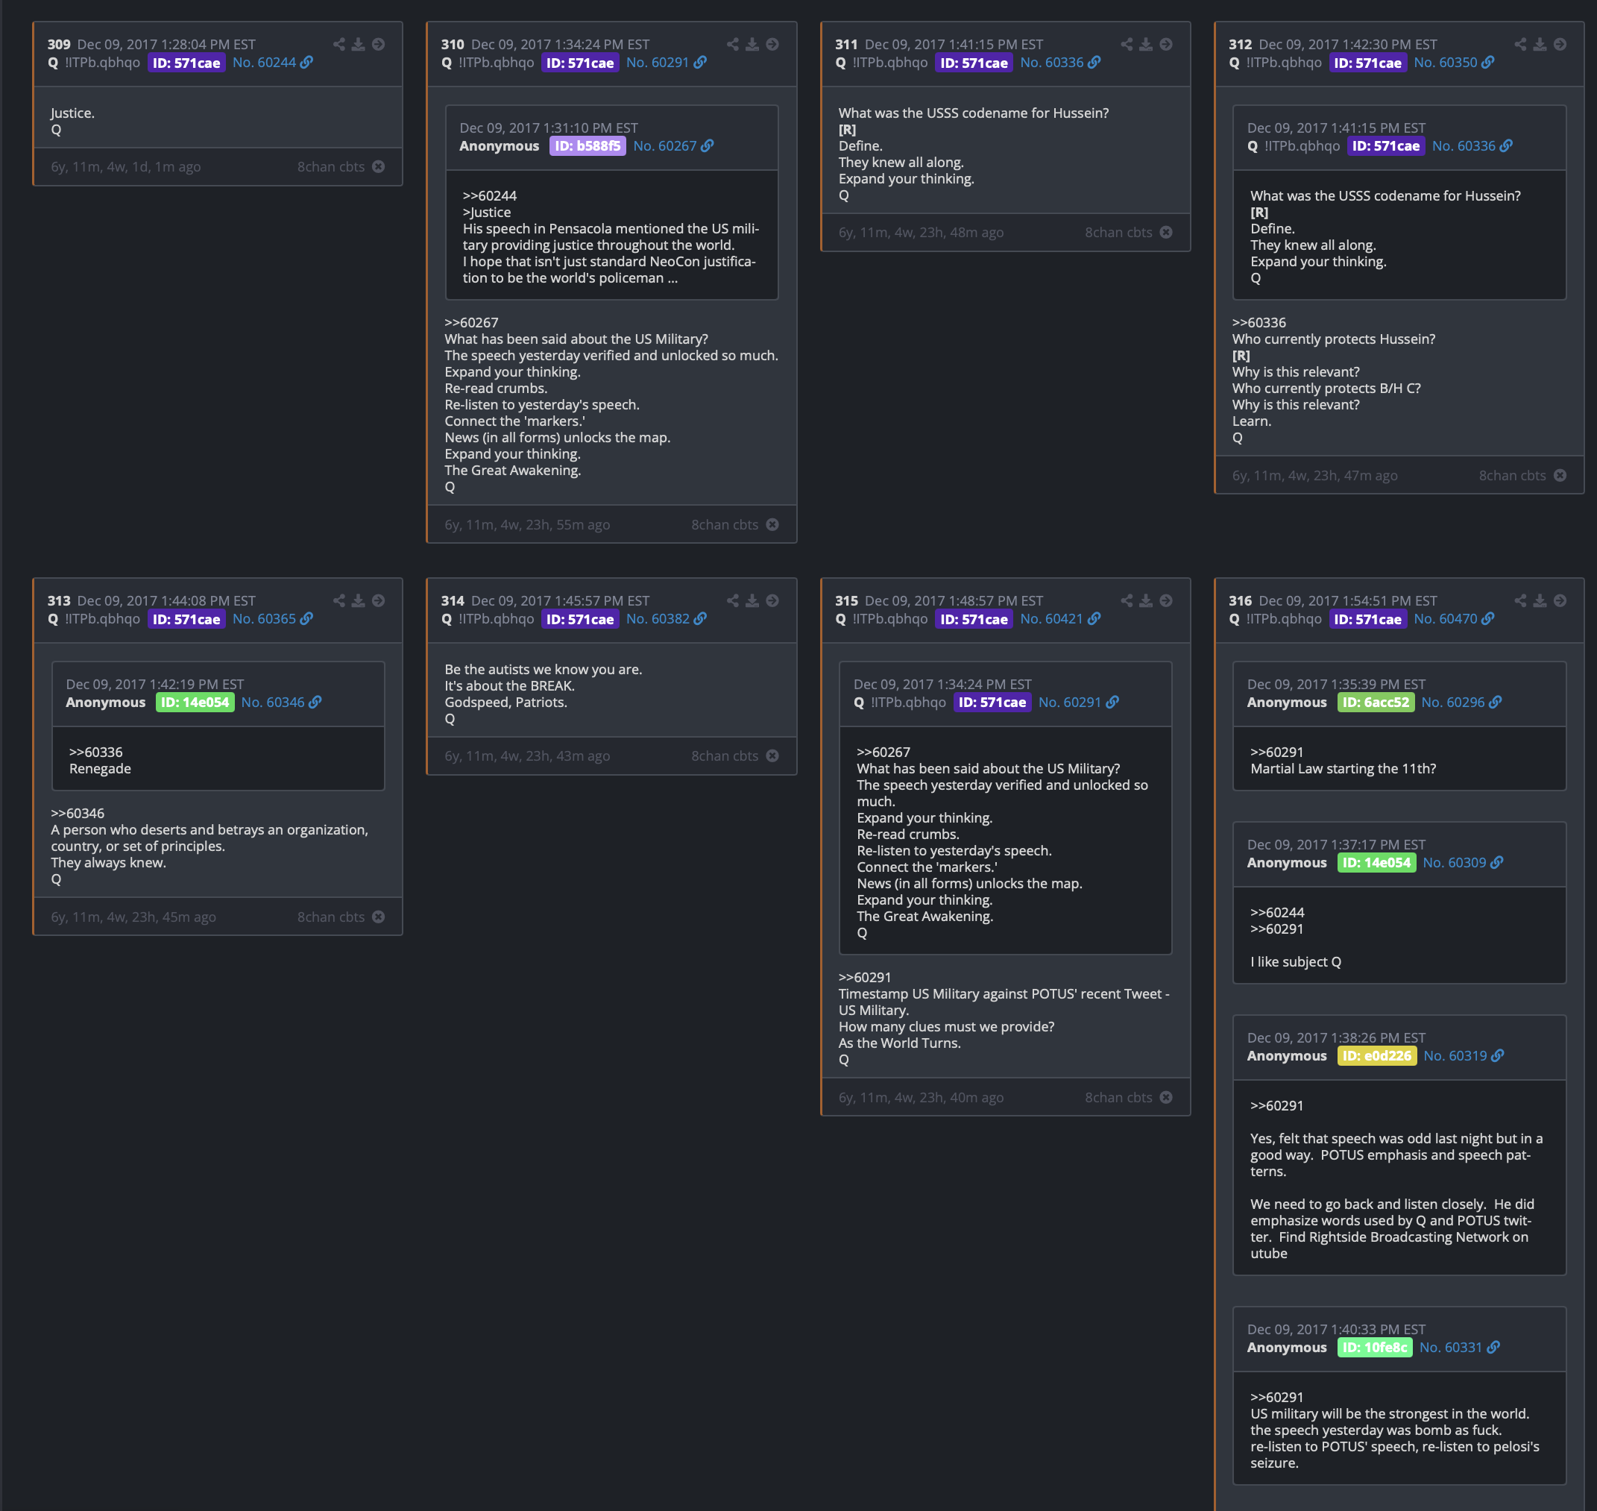Click the quoted reply "Renegade"
This screenshot has height=1511, width=1597.
(x=100, y=768)
